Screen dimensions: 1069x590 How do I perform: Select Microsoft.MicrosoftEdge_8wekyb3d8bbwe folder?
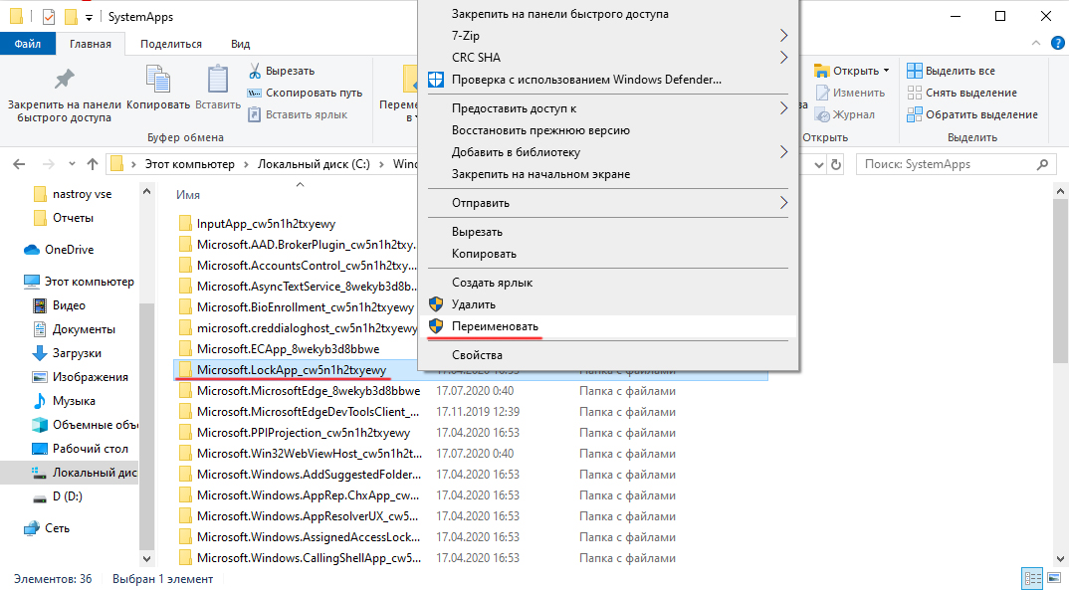(309, 391)
